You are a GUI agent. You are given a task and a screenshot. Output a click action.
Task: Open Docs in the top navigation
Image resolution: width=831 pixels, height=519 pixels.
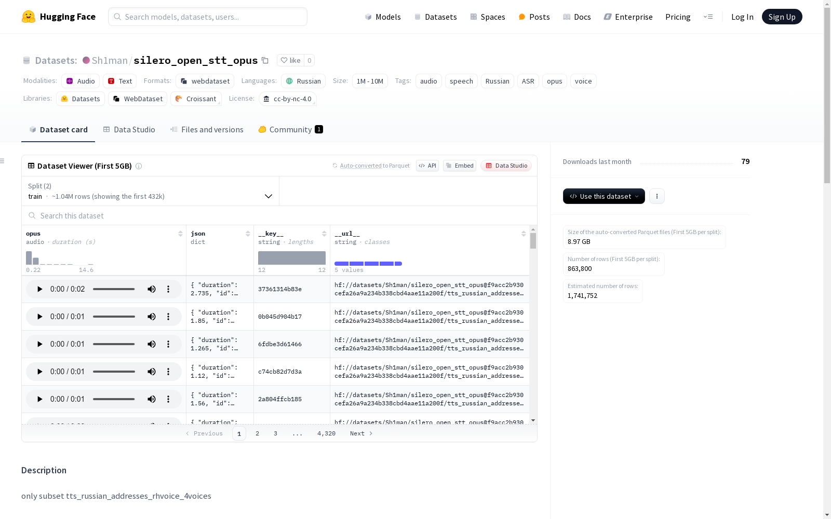pyautogui.click(x=577, y=17)
